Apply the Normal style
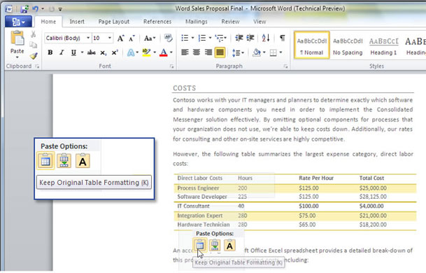This screenshot has height=273, width=426. pyautogui.click(x=311, y=45)
